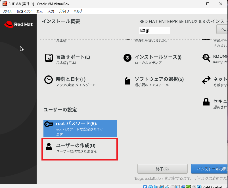Click the display settings status icon
The height and width of the screenshot is (188, 228).
tap(177, 187)
